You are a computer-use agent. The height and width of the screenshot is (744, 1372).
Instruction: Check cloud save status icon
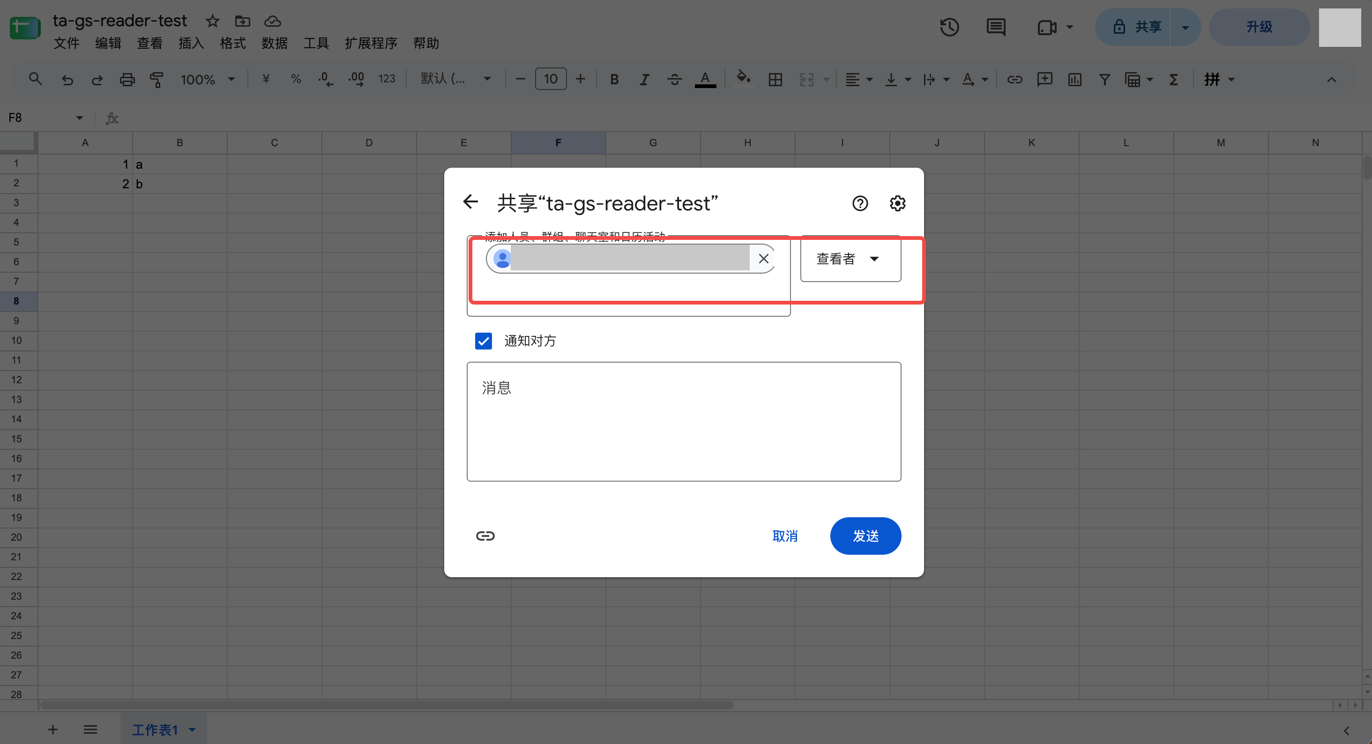click(x=273, y=21)
